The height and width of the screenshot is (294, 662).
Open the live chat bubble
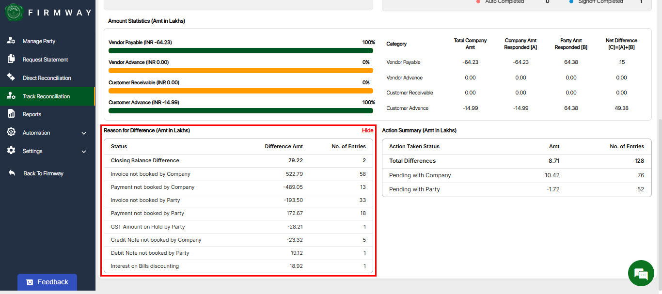click(x=641, y=273)
